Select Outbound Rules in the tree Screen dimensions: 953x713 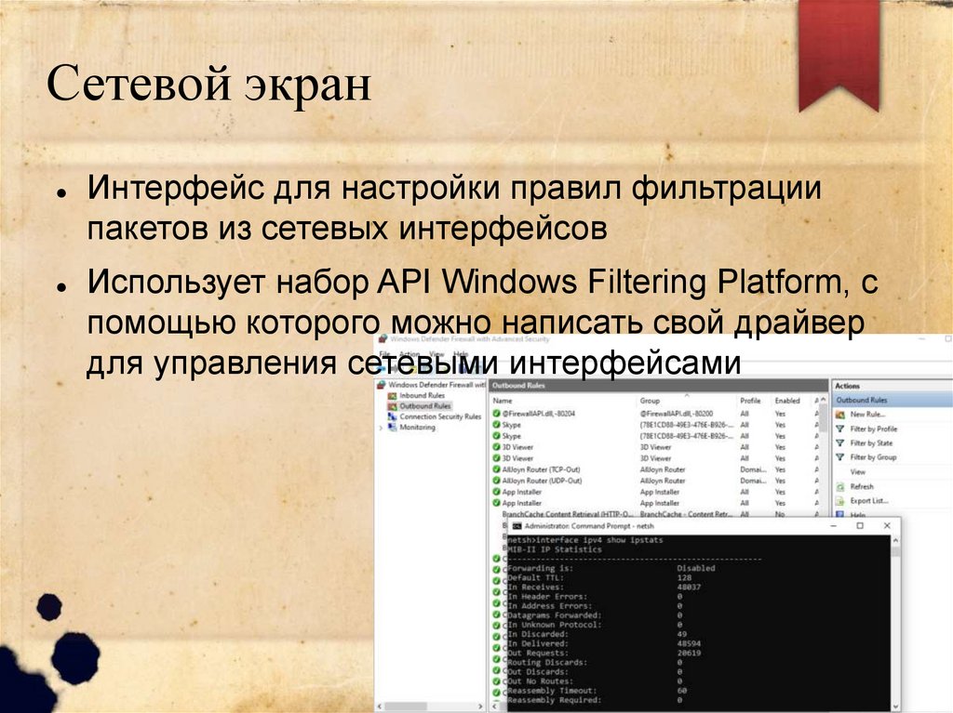pyautogui.click(x=424, y=405)
